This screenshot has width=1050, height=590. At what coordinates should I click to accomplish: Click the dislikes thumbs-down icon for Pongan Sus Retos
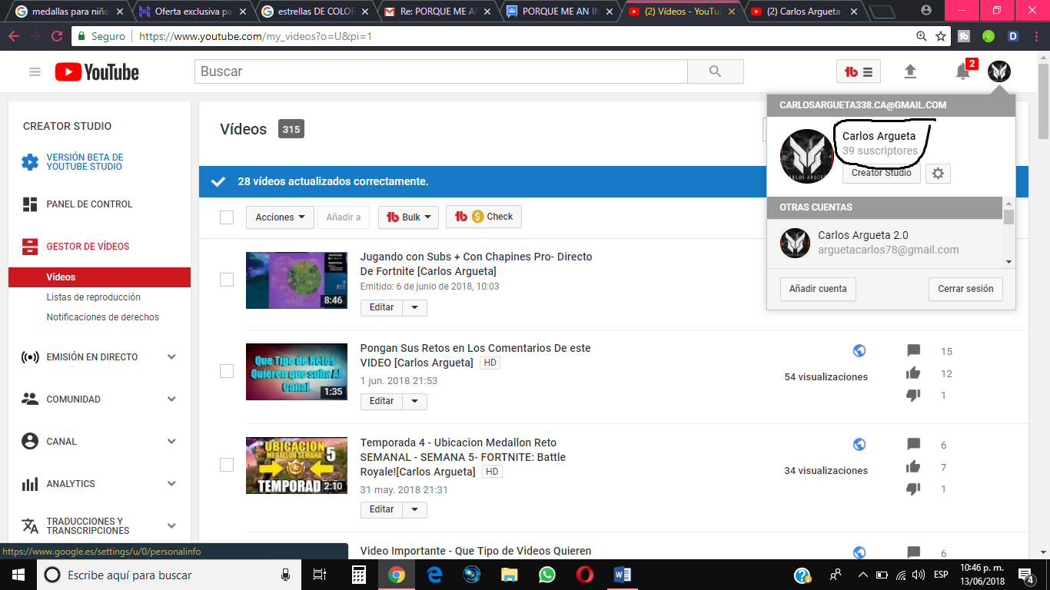(x=913, y=395)
